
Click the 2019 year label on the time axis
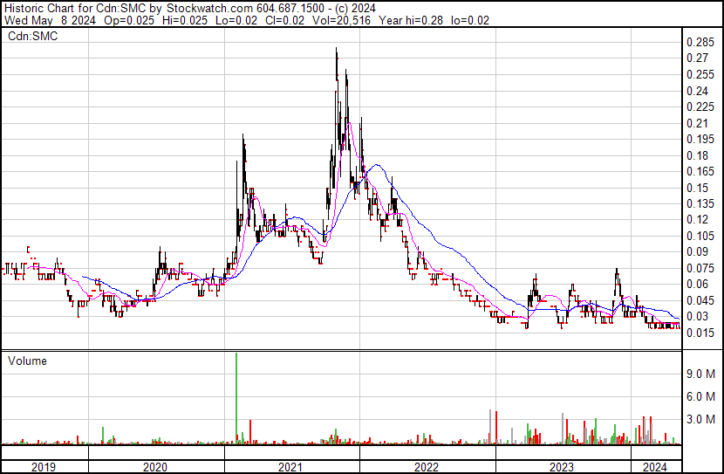click(44, 467)
